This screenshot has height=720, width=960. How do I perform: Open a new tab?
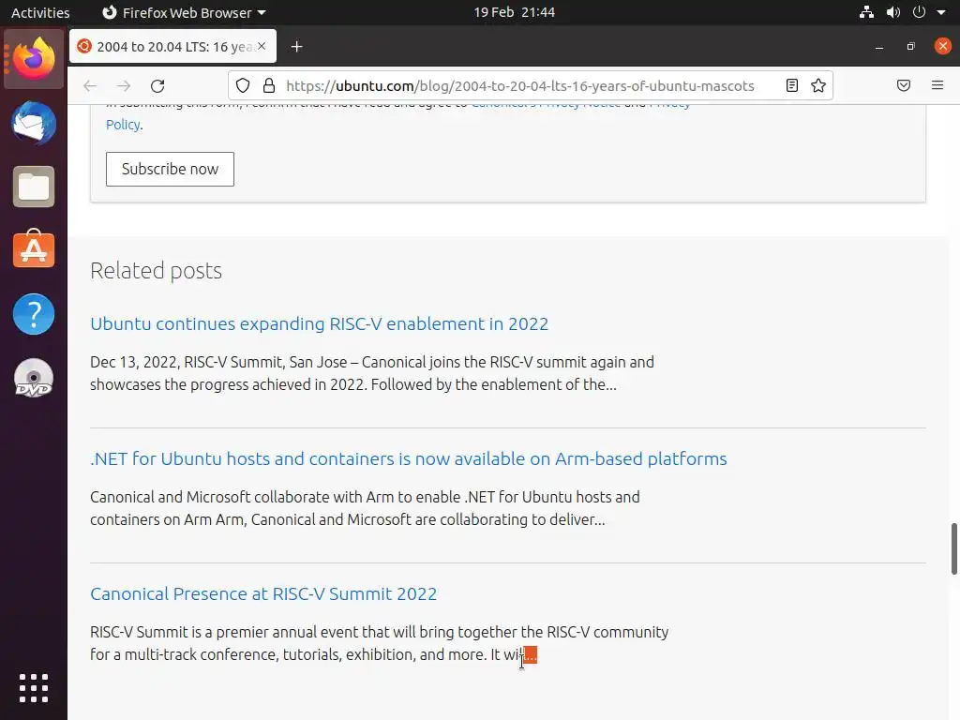[x=296, y=47]
